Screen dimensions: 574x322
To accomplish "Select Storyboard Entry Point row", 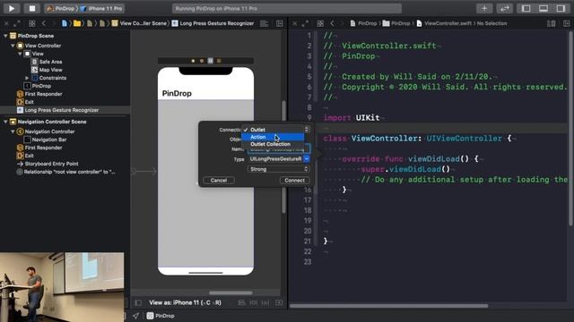I will pos(51,164).
